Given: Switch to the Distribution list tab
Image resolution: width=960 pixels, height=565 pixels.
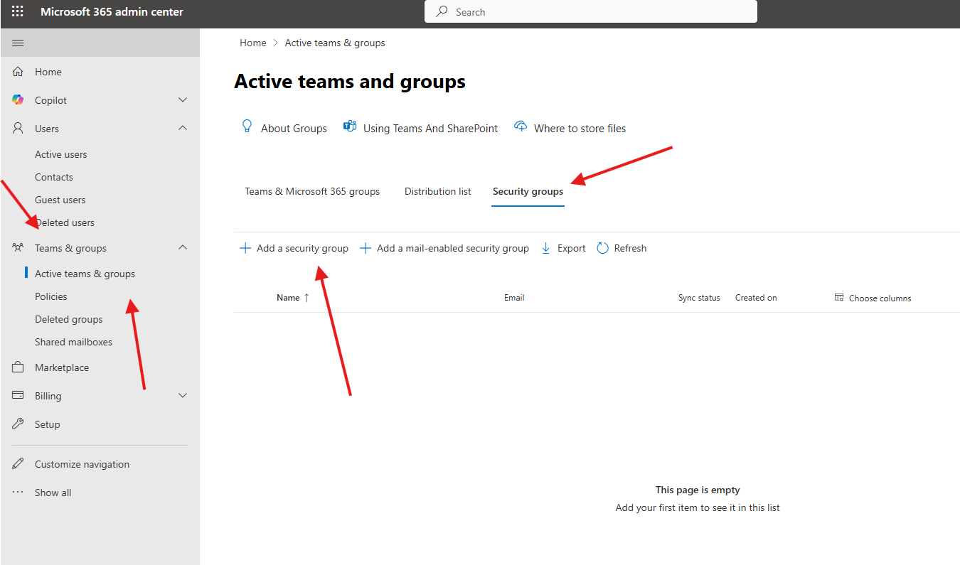Looking at the screenshot, I should coord(437,191).
